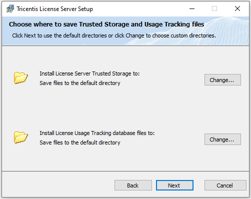Go Back to the previous setup step
251x199 pixels.
click(133, 185)
